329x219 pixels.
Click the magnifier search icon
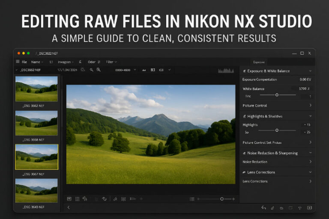click(92, 70)
